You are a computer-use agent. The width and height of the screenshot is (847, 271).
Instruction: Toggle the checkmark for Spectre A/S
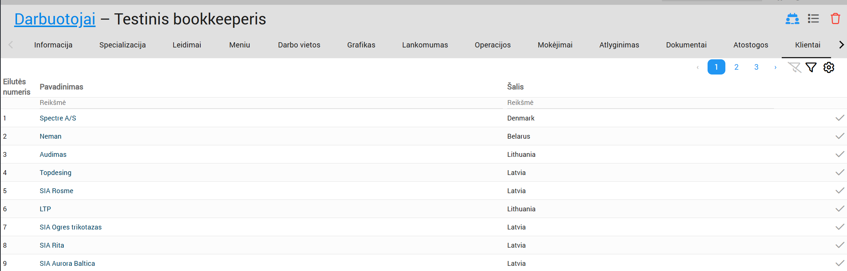(x=840, y=118)
